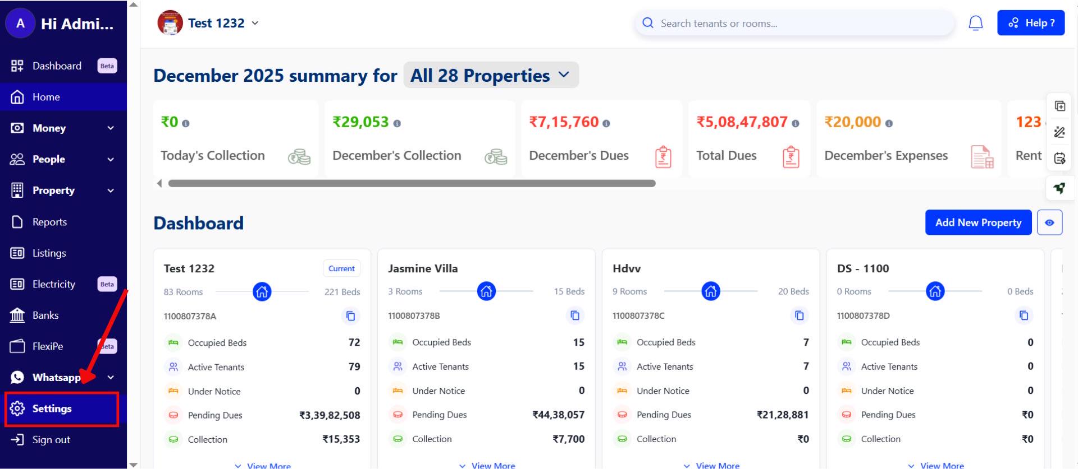Click the summary cards horizontal scrollbar
Image resolution: width=1078 pixels, height=469 pixels.
point(412,183)
